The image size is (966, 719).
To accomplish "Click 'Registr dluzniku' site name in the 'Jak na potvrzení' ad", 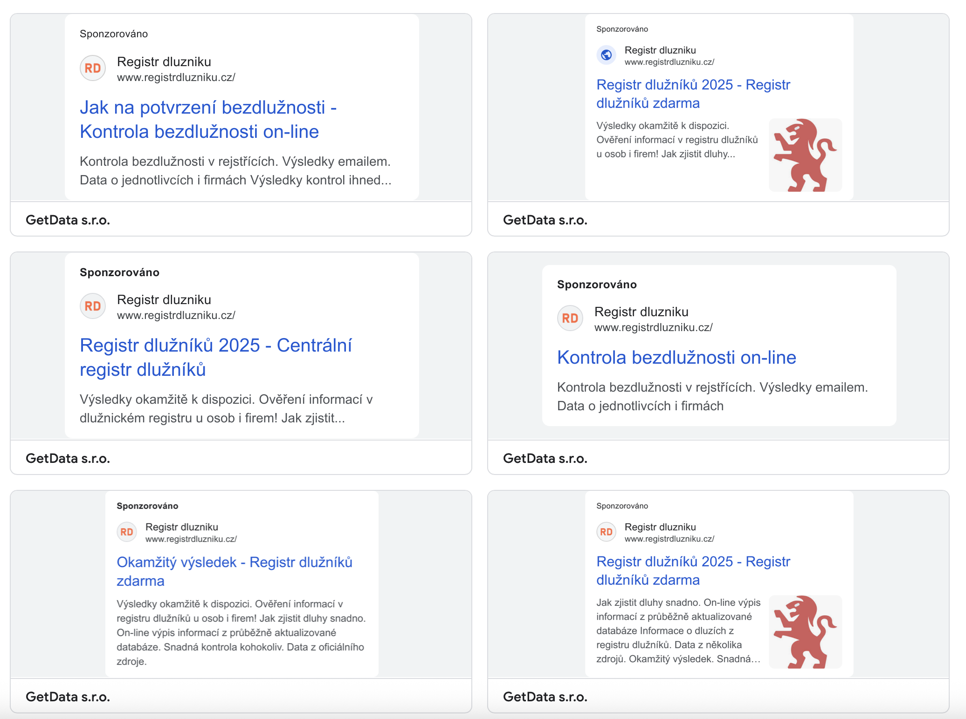I will 164,62.
